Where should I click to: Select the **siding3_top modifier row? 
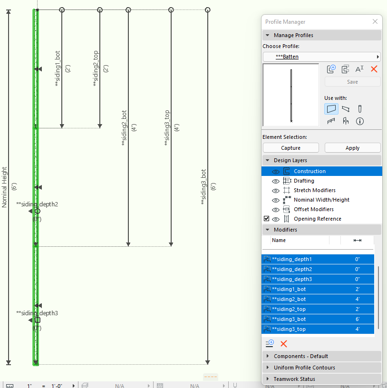tap(318, 329)
